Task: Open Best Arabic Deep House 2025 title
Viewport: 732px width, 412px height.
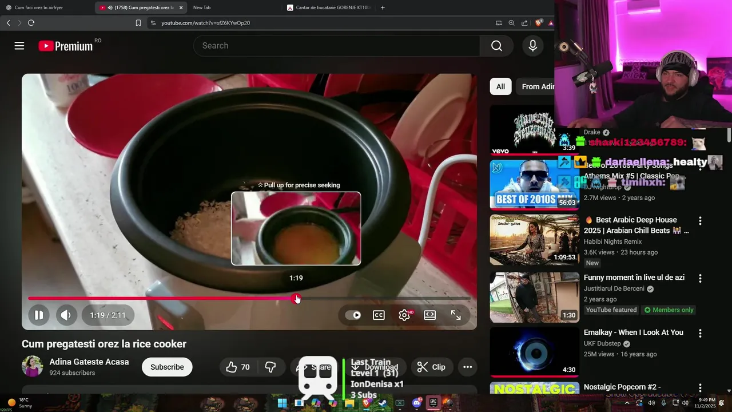Action: click(x=636, y=225)
